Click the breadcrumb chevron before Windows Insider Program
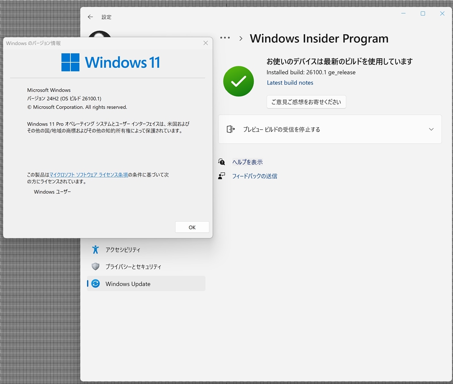The width and height of the screenshot is (453, 384). [x=241, y=39]
